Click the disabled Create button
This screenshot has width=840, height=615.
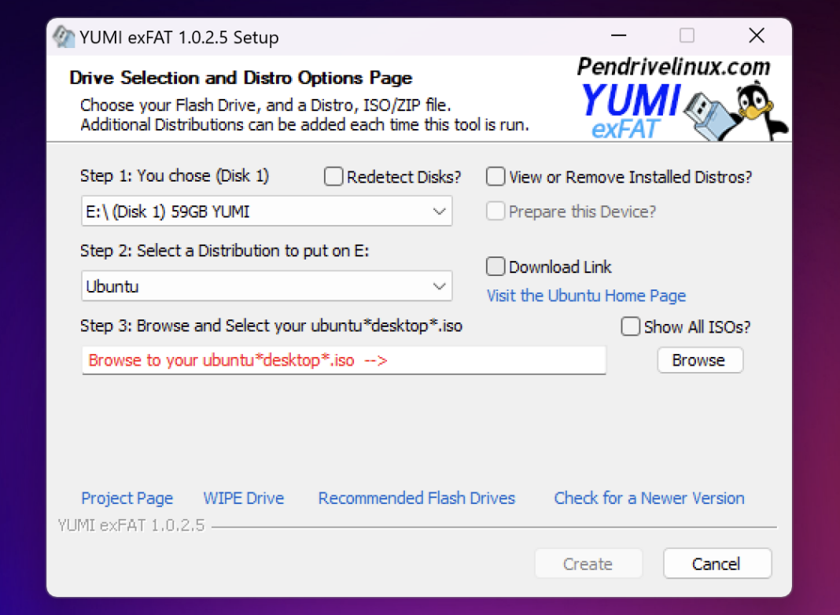tap(588, 564)
